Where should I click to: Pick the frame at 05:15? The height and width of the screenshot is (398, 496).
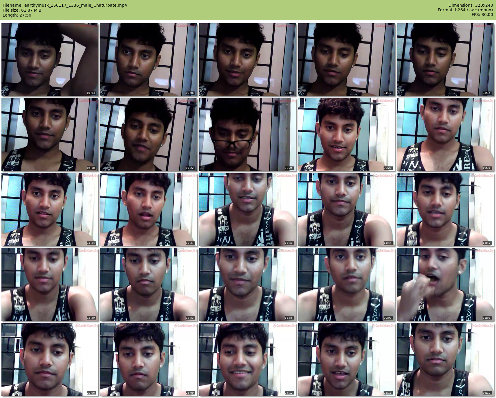coord(446,60)
